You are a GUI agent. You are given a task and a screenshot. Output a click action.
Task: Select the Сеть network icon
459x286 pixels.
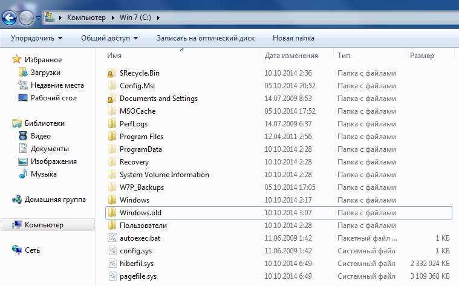[x=17, y=250]
